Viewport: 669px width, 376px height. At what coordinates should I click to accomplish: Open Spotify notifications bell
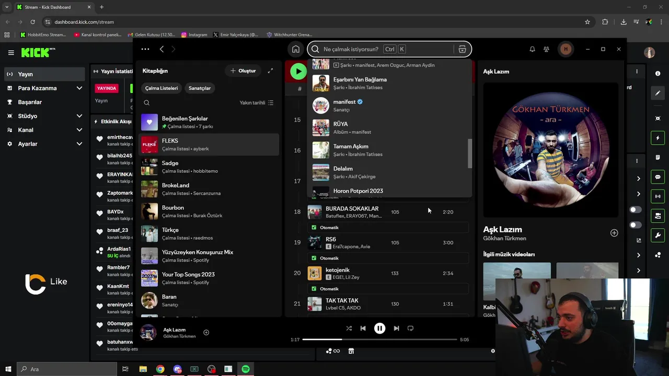[532, 49]
